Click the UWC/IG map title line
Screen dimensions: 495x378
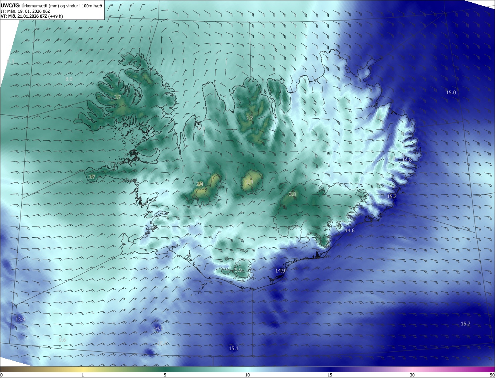click(51, 5)
